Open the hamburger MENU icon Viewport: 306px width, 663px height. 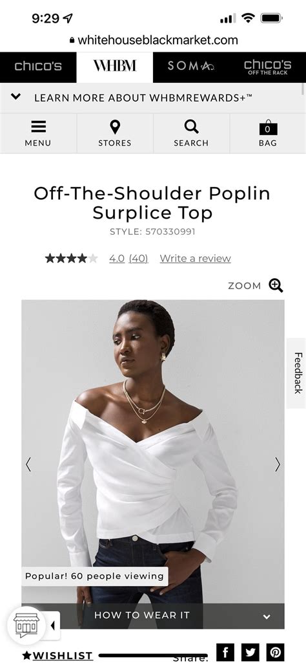[x=38, y=127]
